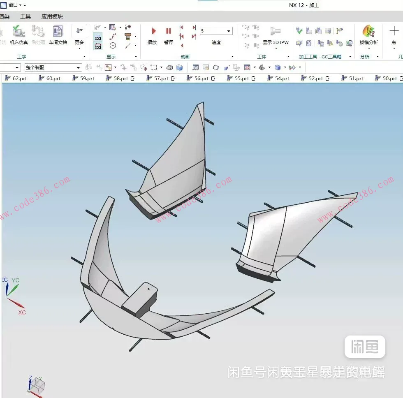Play the animation in reverse
403x398 pixels.
pyautogui.click(x=182, y=46)
